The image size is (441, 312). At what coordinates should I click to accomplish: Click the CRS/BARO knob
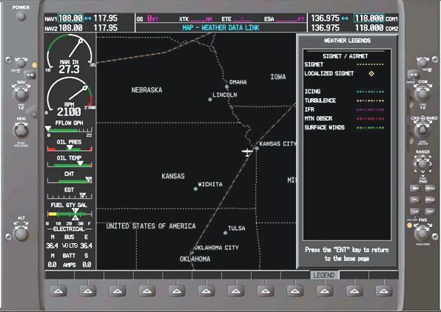tap(423, 129)
